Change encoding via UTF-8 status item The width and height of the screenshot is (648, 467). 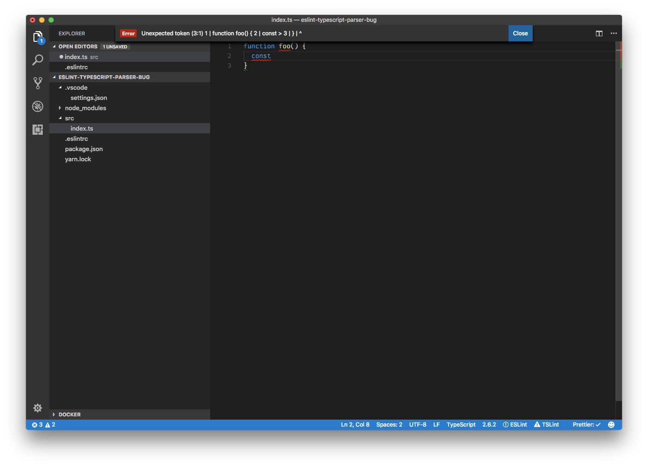coord(417,424)
